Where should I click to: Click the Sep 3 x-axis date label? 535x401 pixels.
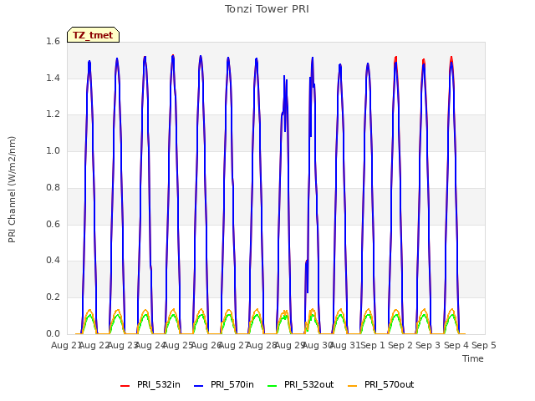428,345
